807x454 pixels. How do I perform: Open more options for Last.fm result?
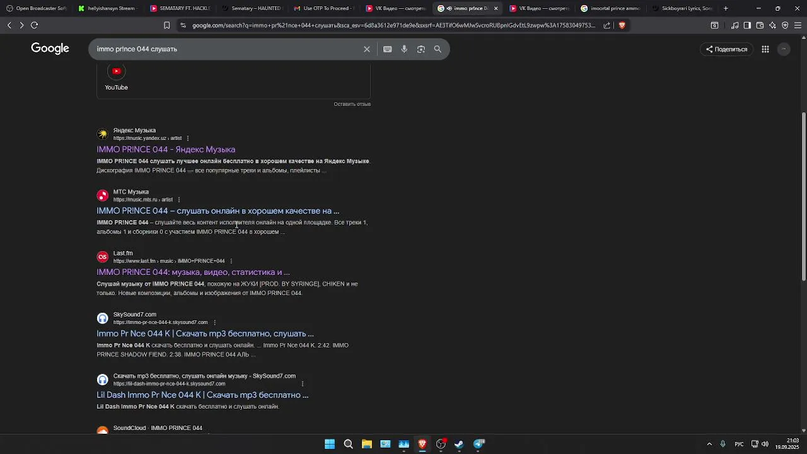[231, 261]
